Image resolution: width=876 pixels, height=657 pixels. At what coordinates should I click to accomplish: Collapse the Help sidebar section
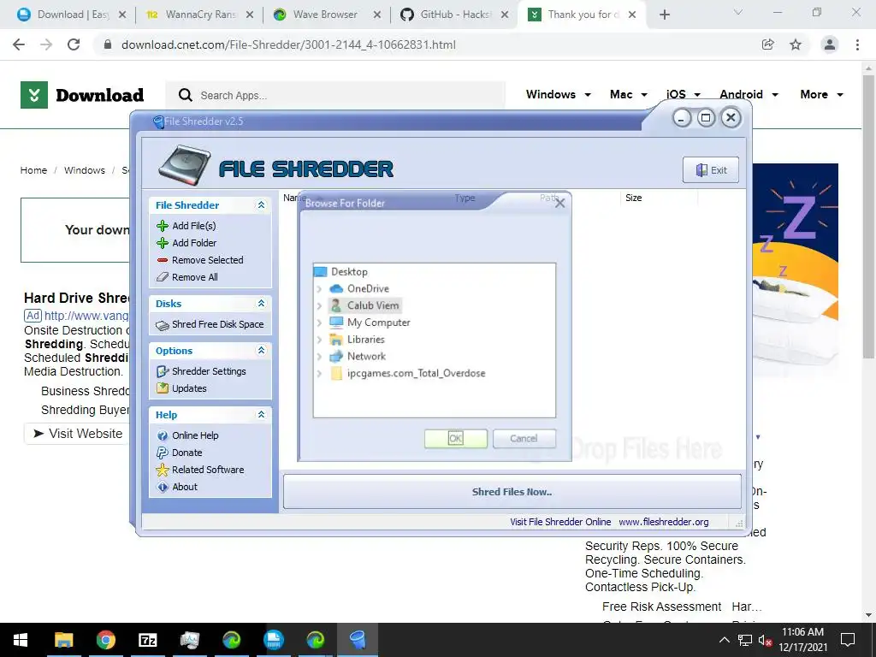pyautogui.click(x=261, y=415)
